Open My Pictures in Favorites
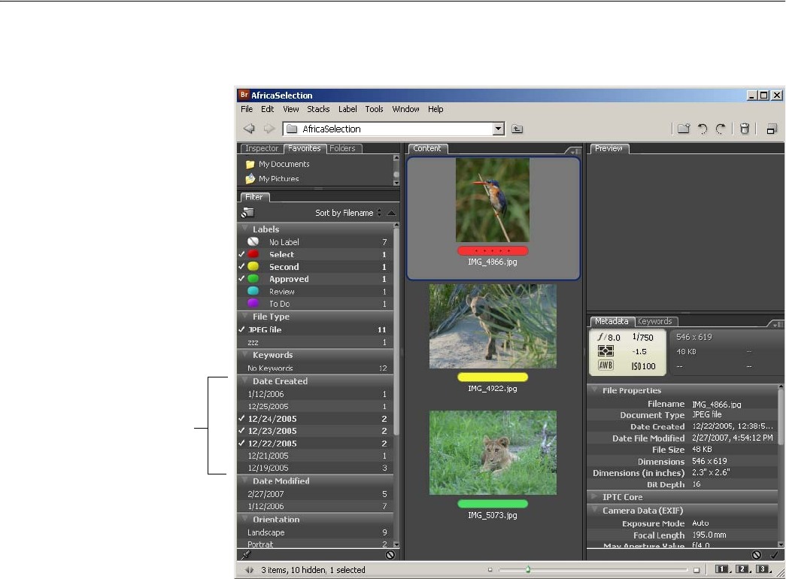Image resolution: width=786 pixels, height=579 pixels. click(278, 179)
